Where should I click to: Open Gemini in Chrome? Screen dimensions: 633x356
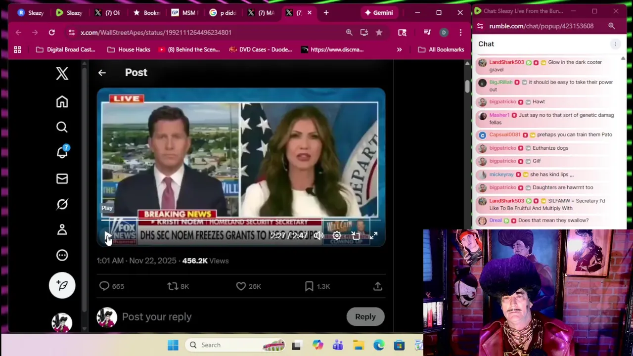click(x=379, y=13)
